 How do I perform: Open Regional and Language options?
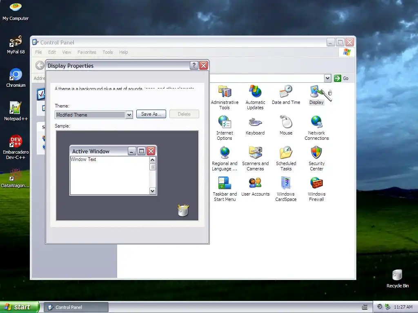tap(225, 159)
